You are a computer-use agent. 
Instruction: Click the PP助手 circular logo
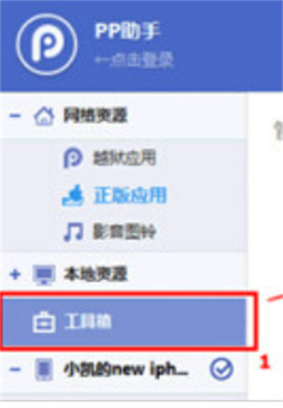click(x=46, y=45)
